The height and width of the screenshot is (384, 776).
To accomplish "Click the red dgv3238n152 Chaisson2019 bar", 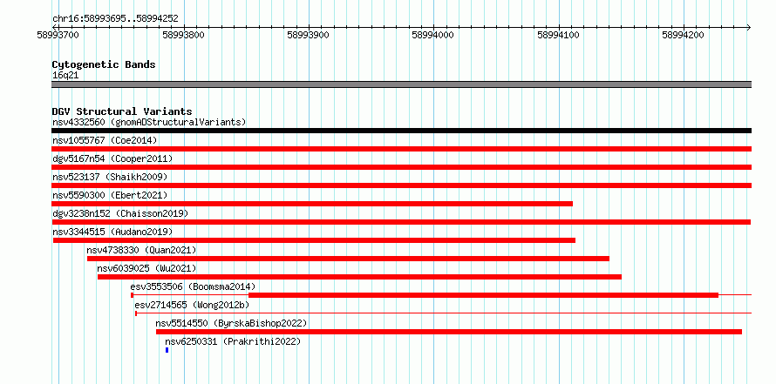I will pos(401,222).
